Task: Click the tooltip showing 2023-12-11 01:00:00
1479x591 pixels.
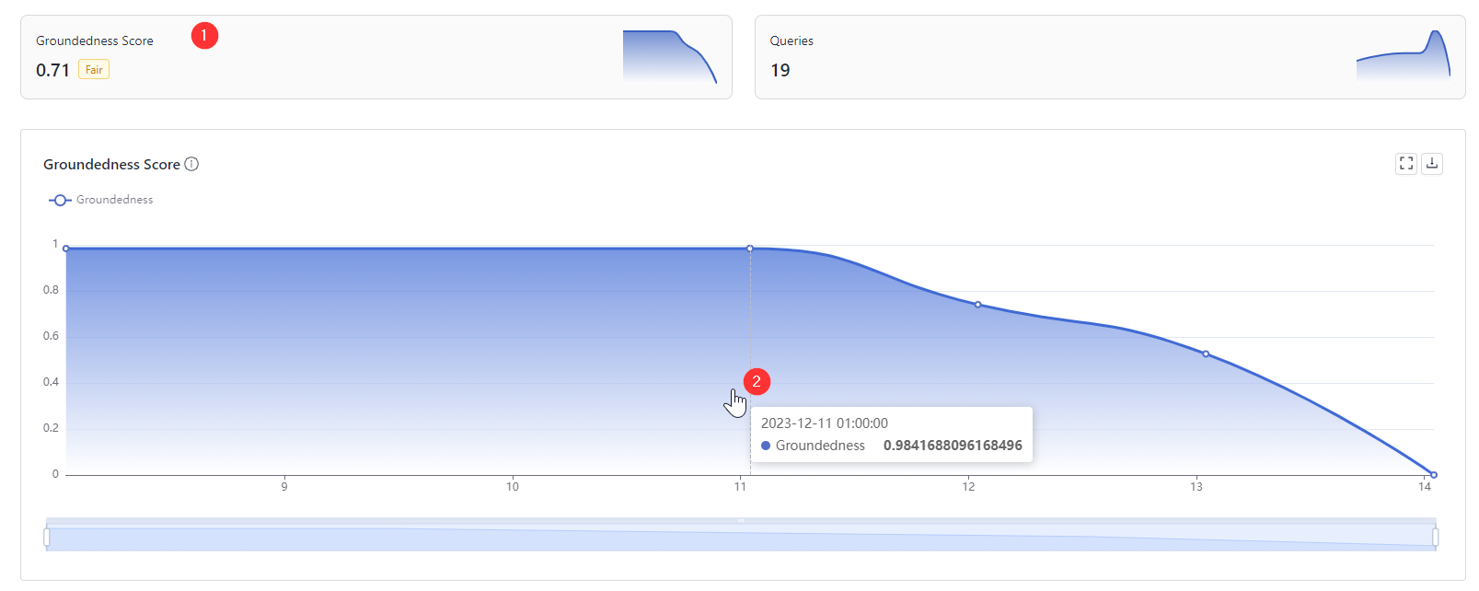Action: click(x=891, y=435)
